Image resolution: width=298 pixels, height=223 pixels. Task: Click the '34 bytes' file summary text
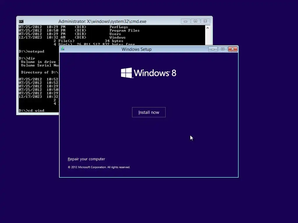[114, 41]
